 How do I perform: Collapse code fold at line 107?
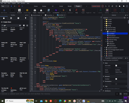[x=35, y=25]
